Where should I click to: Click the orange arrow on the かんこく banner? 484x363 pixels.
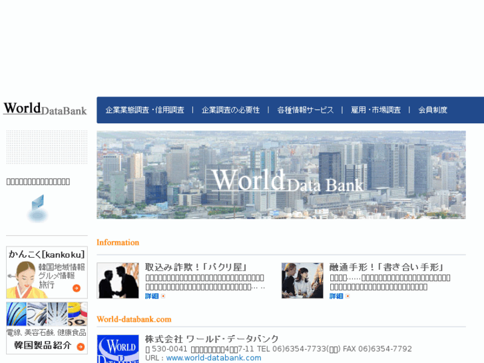point(77,288)
